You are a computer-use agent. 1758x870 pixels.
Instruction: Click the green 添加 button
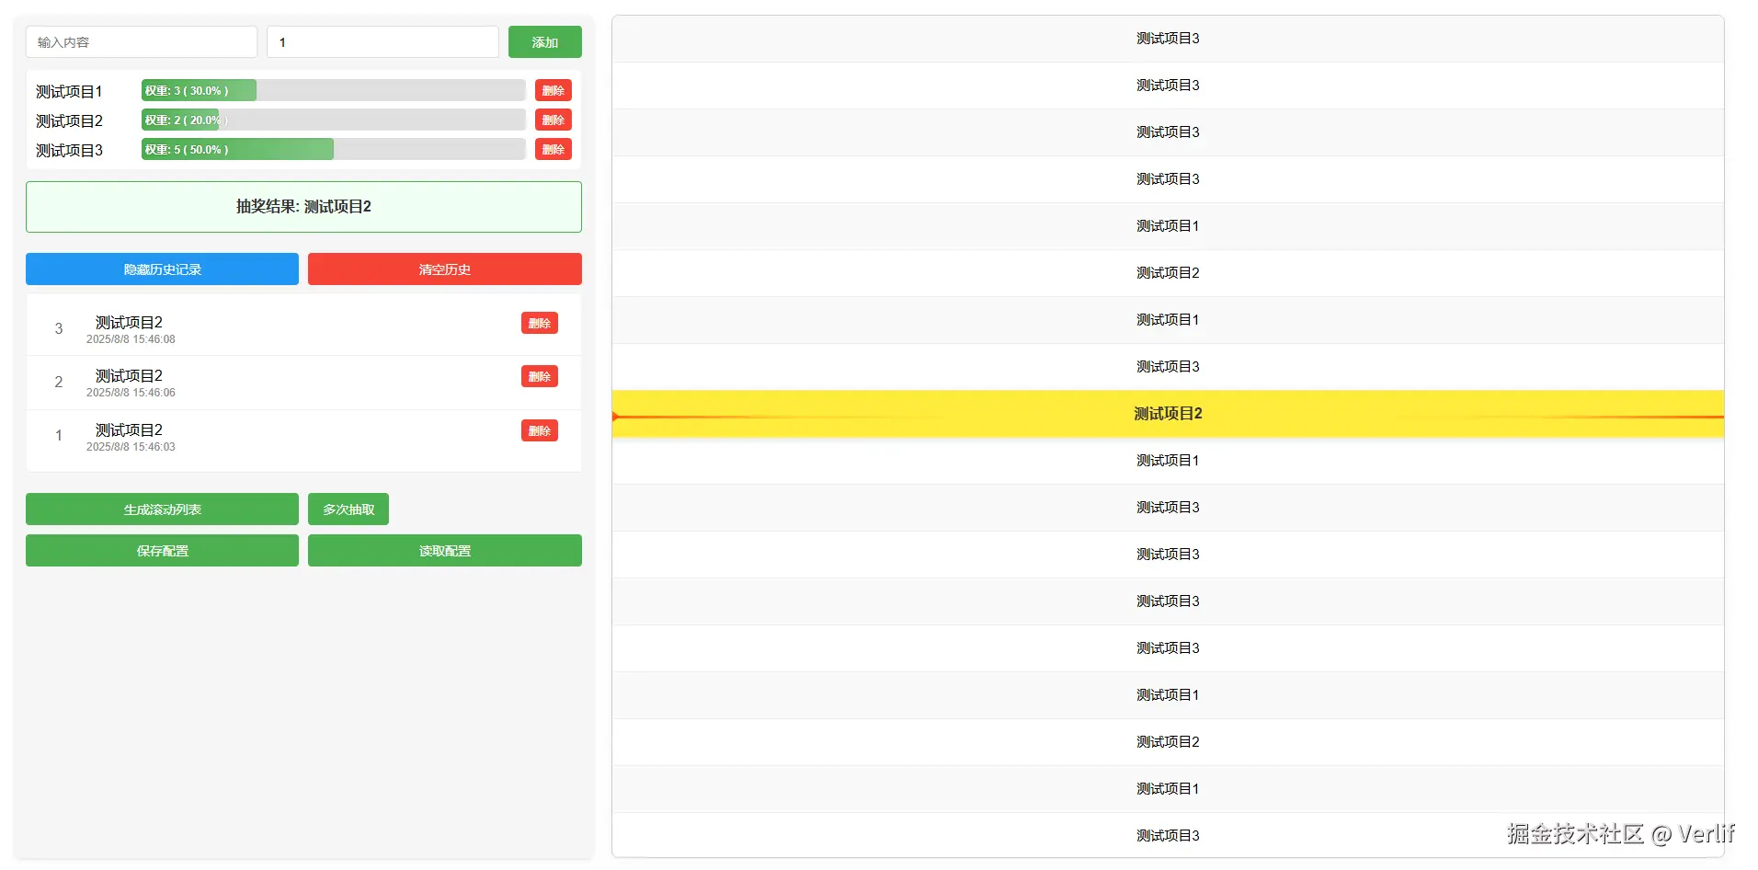[x=544, y=42]
